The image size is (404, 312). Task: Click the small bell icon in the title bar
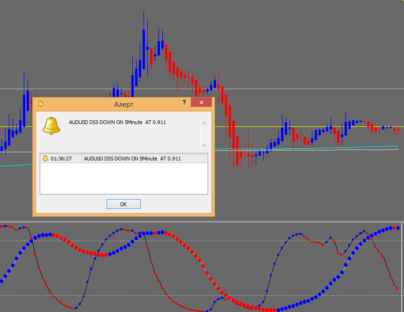point(41,104)
